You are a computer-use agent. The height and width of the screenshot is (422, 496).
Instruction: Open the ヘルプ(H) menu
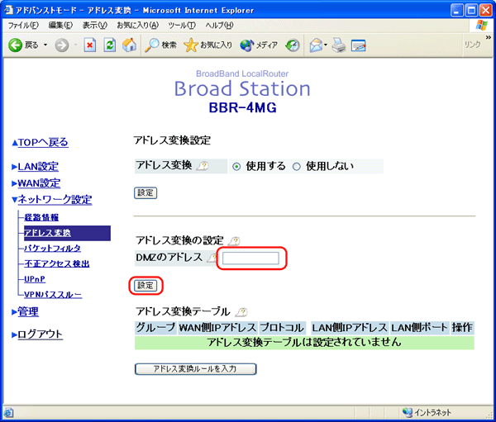coord(219,26)
